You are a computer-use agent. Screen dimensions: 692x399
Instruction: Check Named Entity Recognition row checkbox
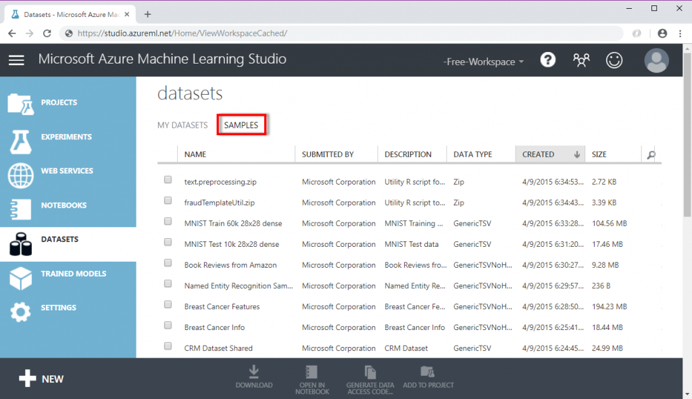(168, 283)
